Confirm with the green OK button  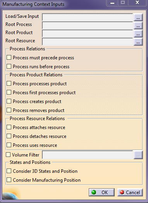point(102,192)
